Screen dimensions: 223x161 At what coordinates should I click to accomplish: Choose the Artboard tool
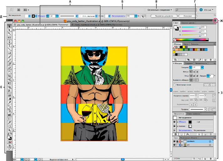(9, 119)
